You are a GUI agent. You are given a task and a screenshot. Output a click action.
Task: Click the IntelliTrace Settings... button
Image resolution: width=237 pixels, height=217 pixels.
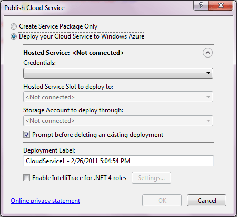[x=151, y=178]
